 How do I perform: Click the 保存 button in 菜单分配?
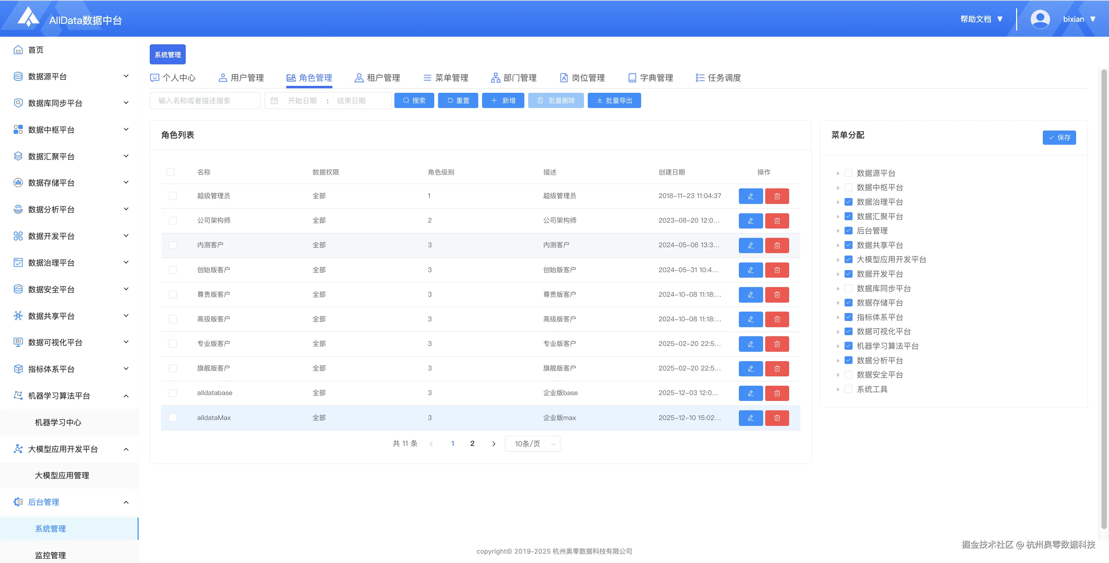tap(1059, 137)
